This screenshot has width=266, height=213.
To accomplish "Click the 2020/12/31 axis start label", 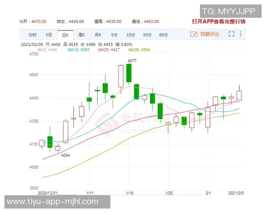I will click(48, 193).
